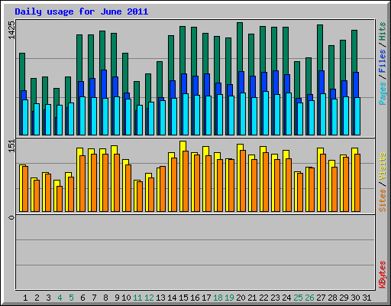Viewport: 391px width, 306px height.
Task: Click the Pages legend label
Action: coord(383,93)
